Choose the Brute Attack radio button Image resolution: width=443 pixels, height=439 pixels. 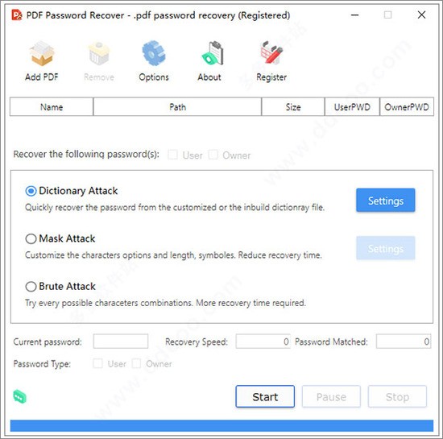pos(31,287)
